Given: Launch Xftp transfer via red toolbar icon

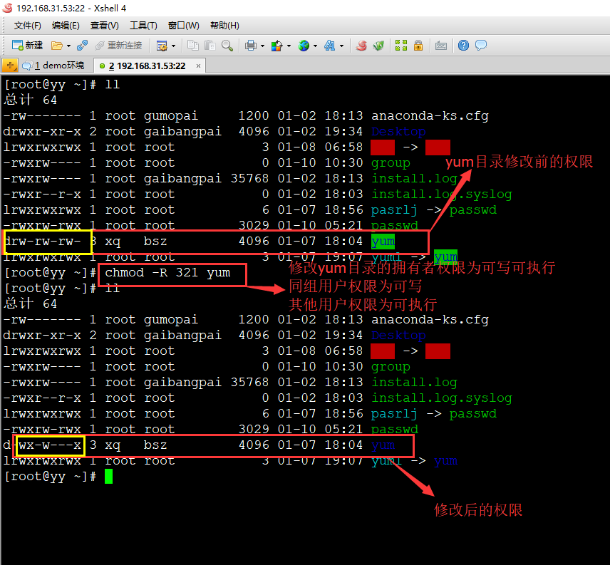Looking at the screenshot, I should click(x=360, y=45).
